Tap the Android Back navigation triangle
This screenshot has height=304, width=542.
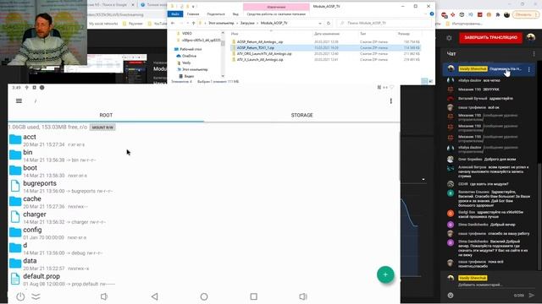click(155, 296)
